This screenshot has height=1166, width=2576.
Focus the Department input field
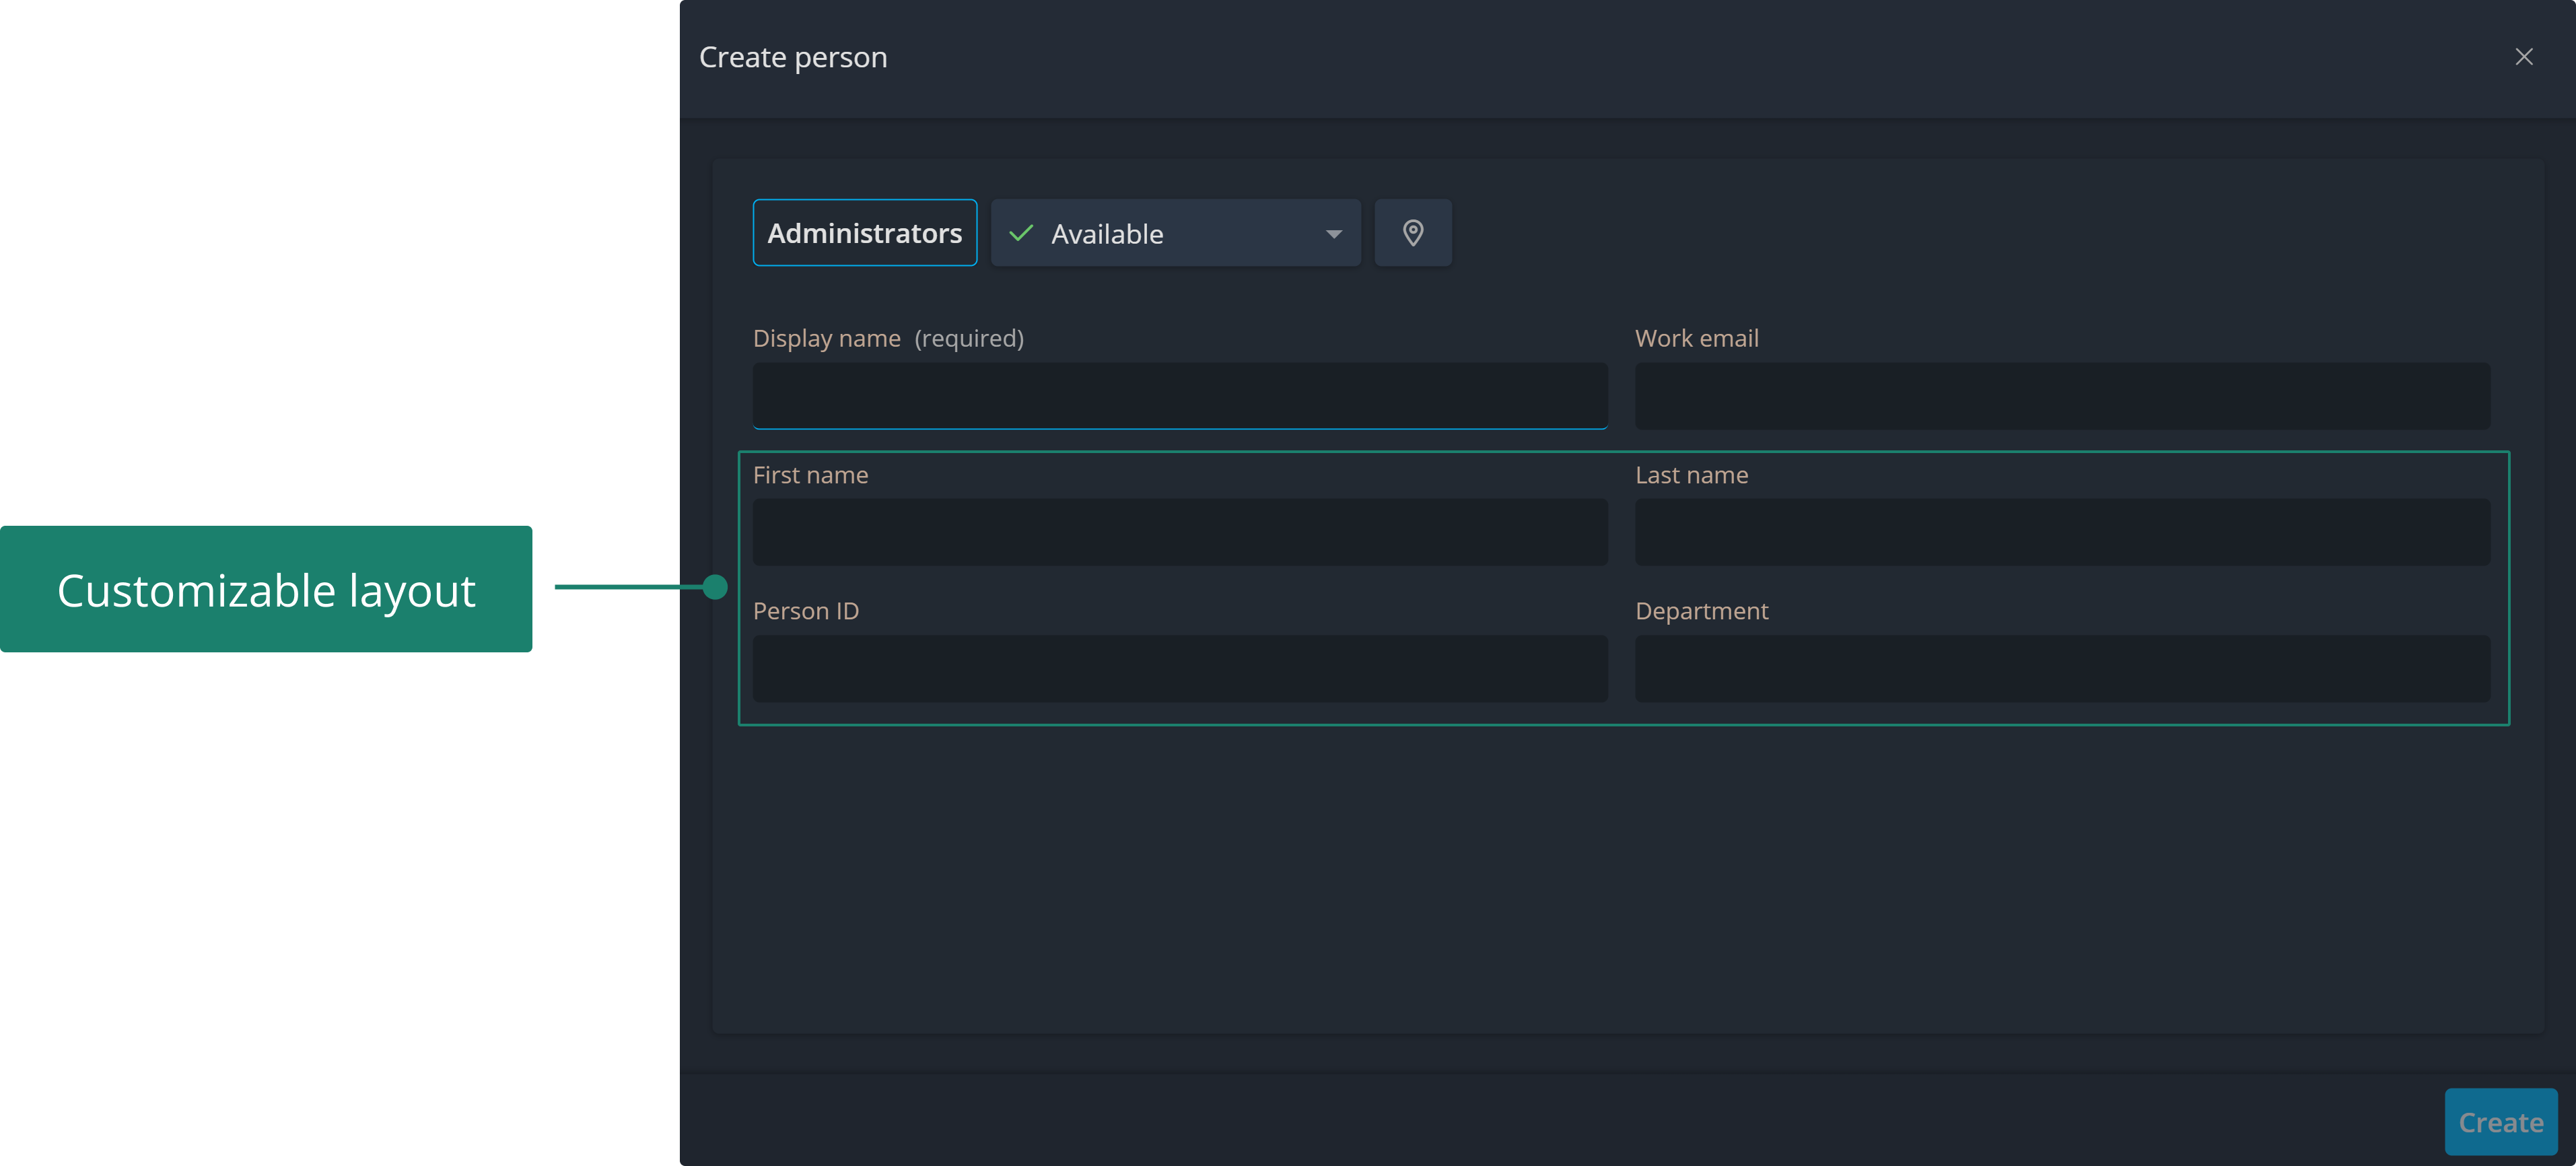[2062, 668]
